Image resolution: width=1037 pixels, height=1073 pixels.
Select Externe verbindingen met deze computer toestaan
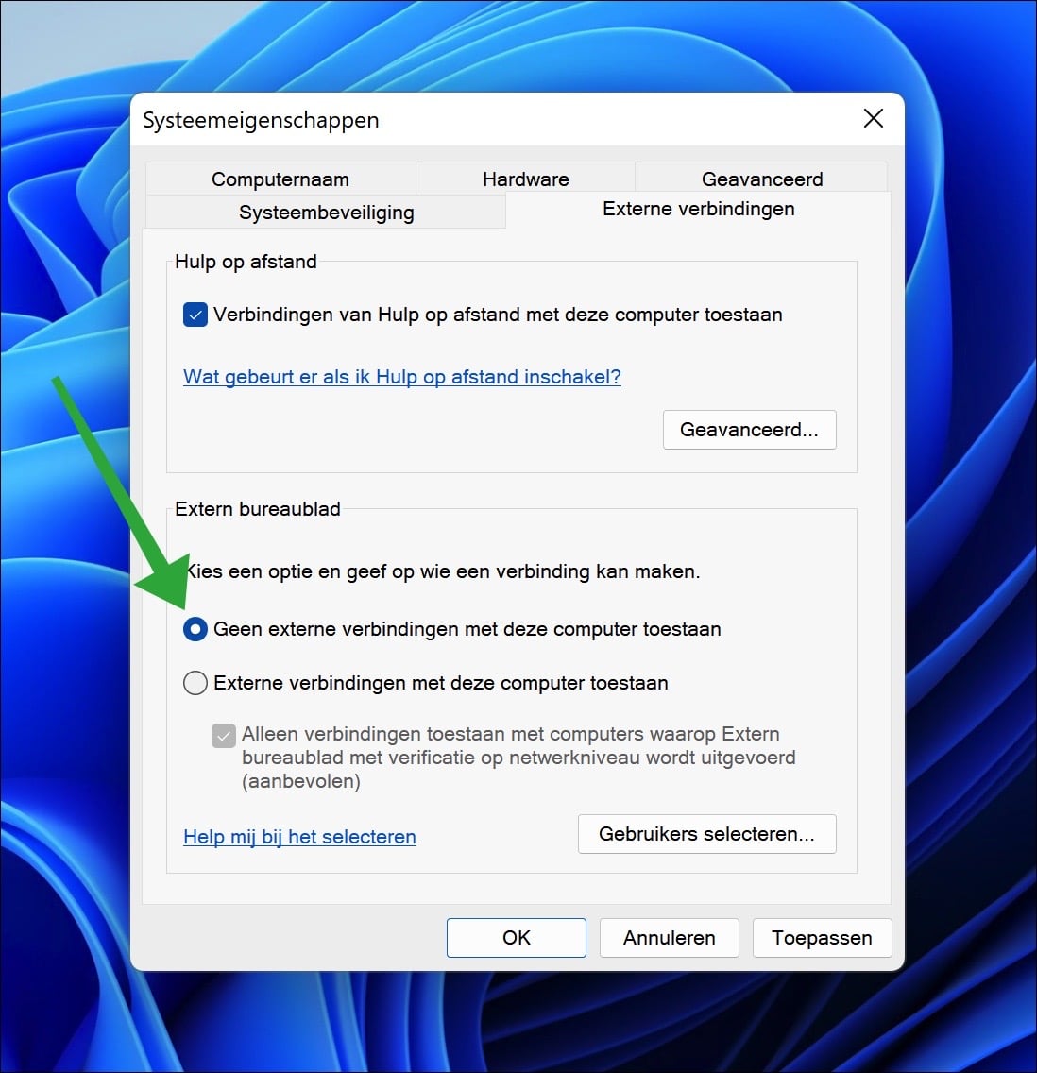click(x=195, y=682)
